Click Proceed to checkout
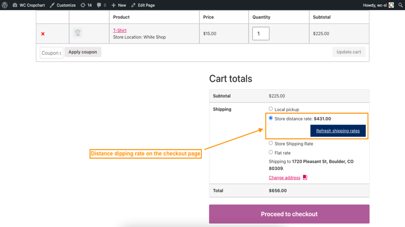 pos(289,214)
